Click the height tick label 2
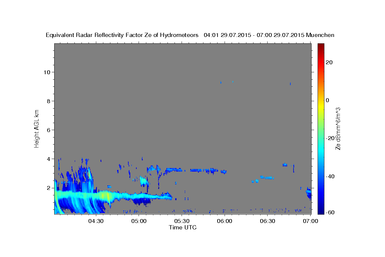385x257 pixels. tap(48, 188)
